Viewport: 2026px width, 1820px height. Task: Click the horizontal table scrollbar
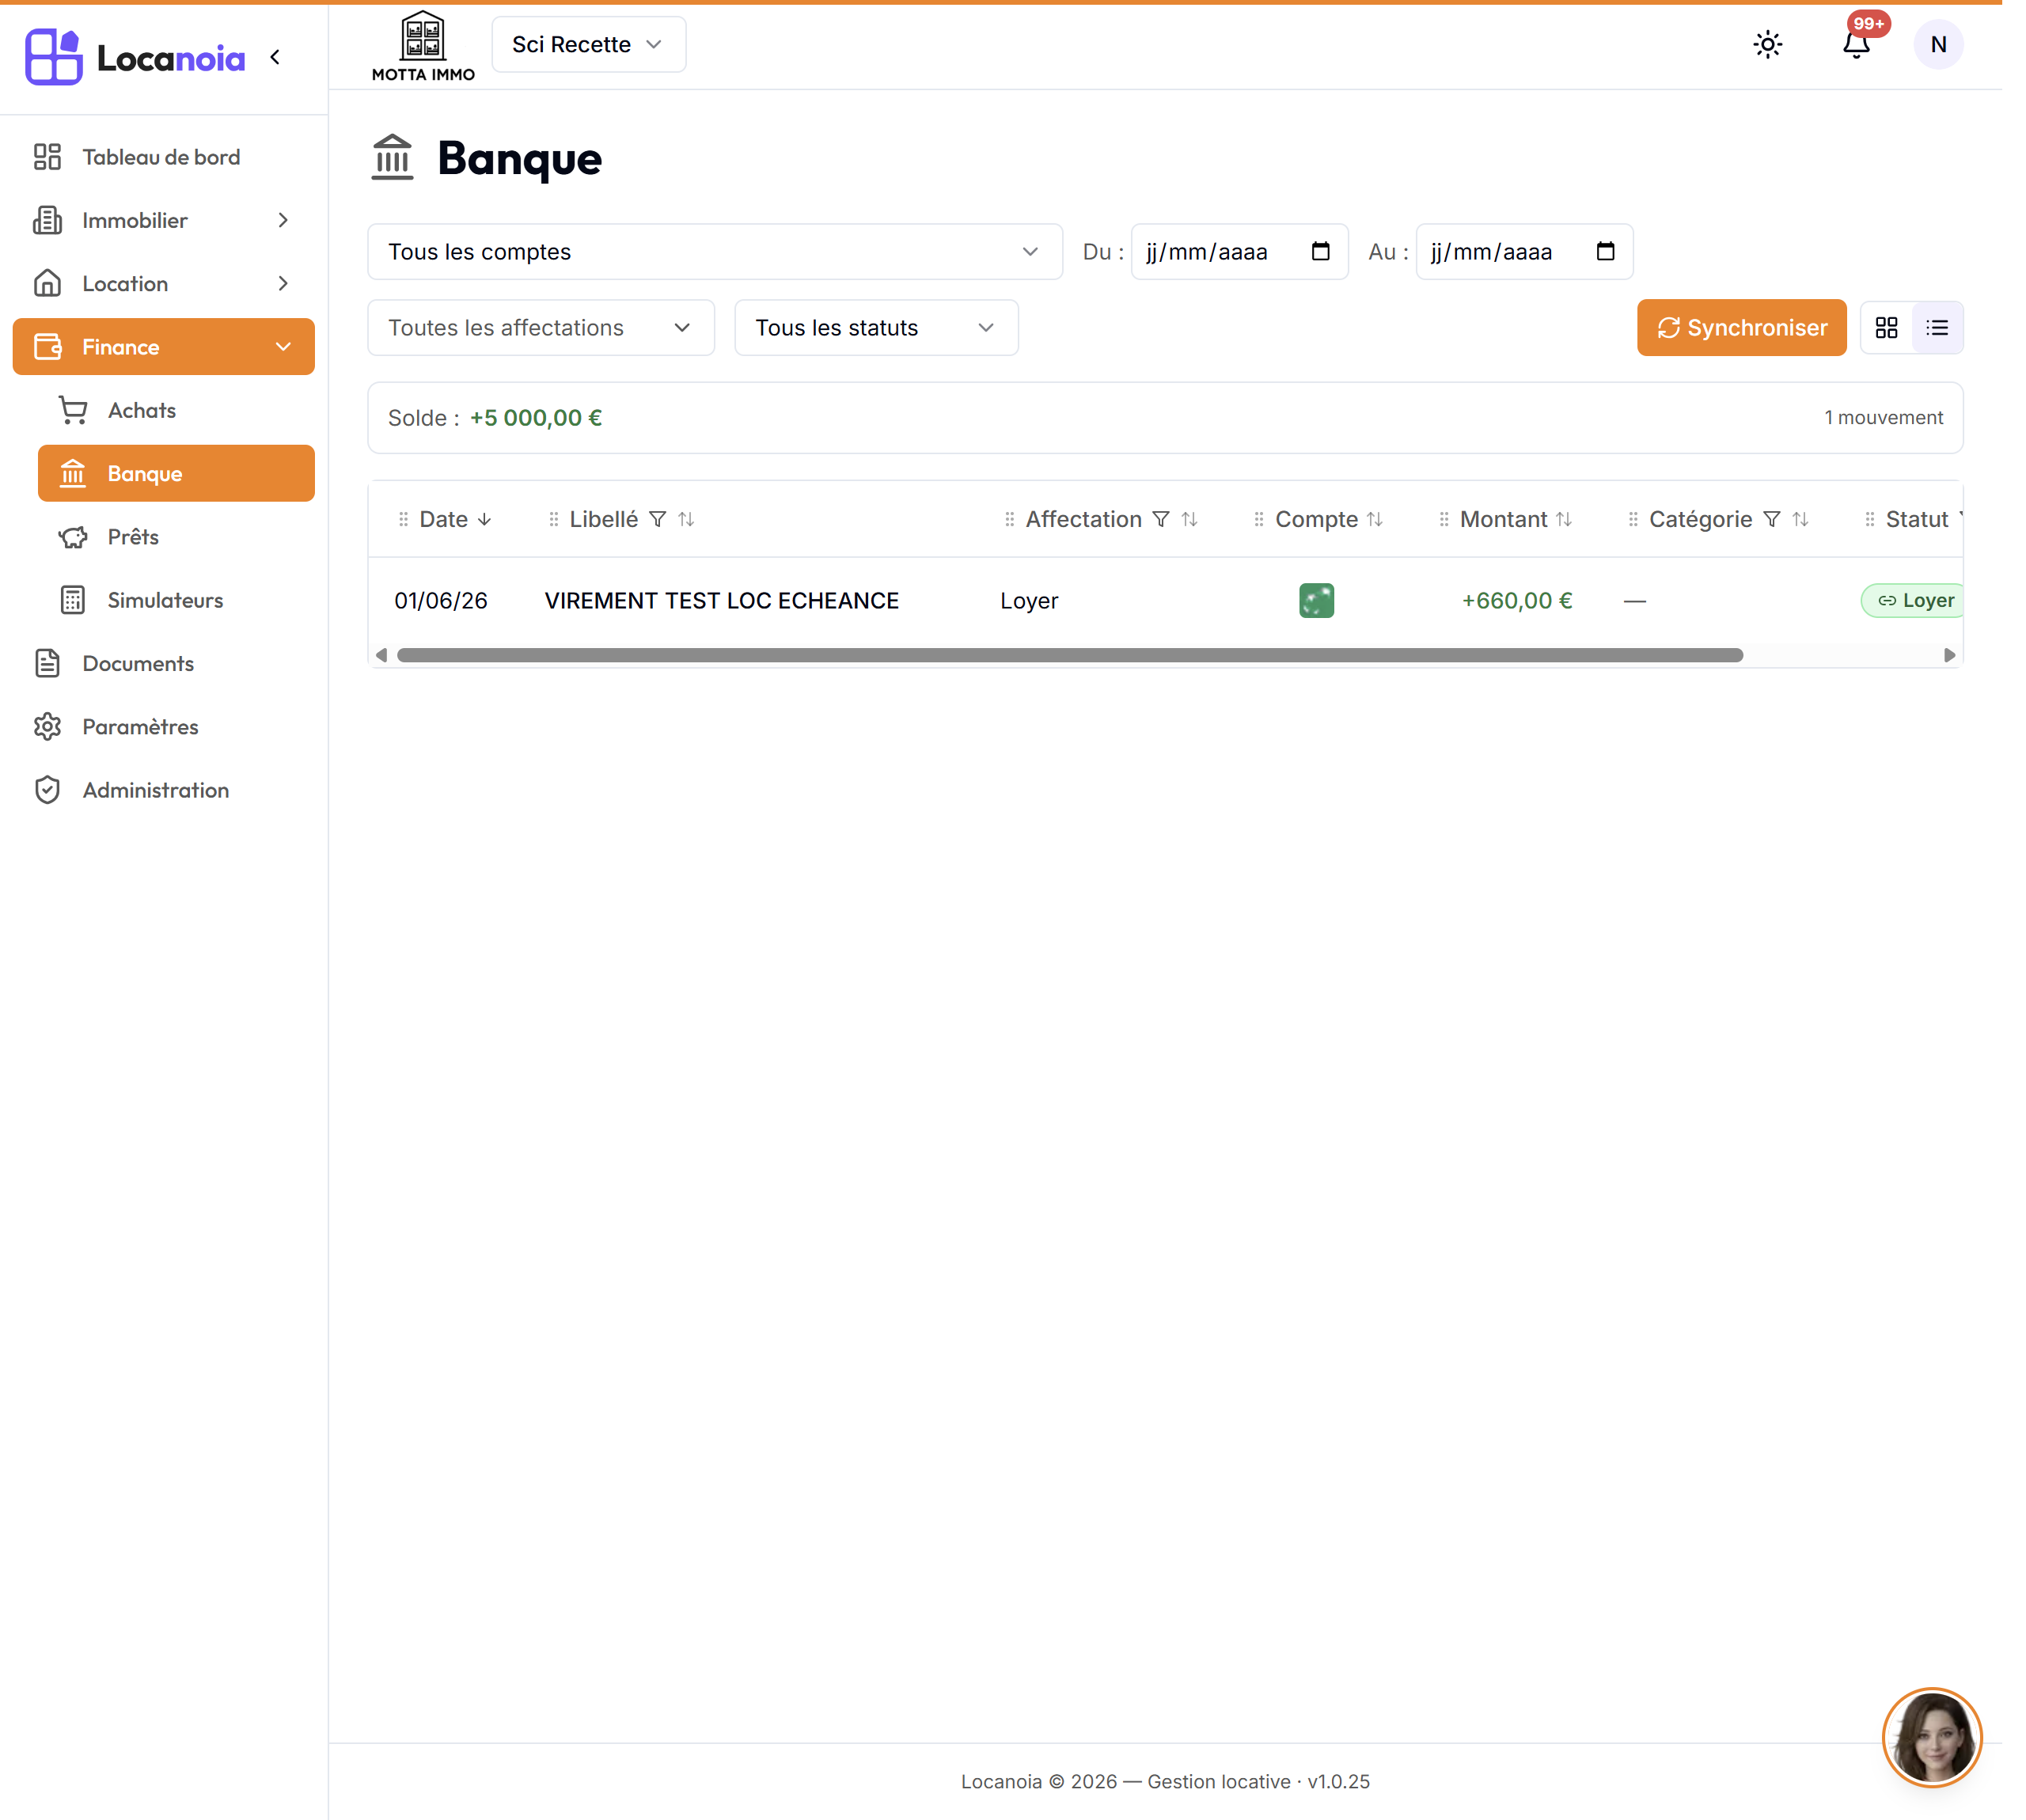click(1069, 655)
